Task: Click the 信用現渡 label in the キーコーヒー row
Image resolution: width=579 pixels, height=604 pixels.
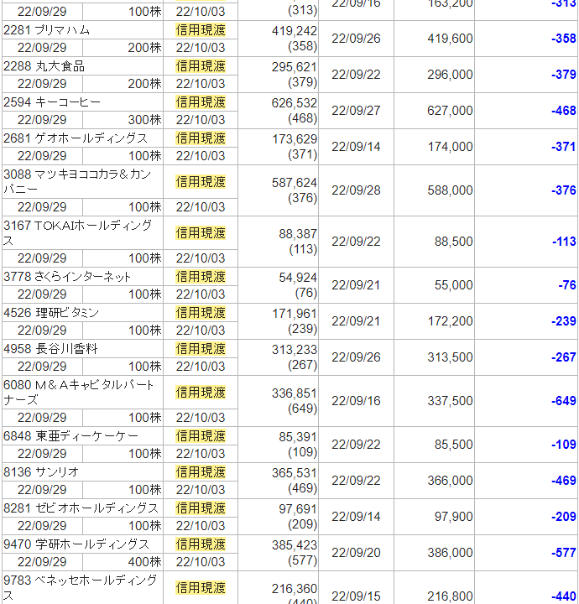Action: tap(201, 102)
